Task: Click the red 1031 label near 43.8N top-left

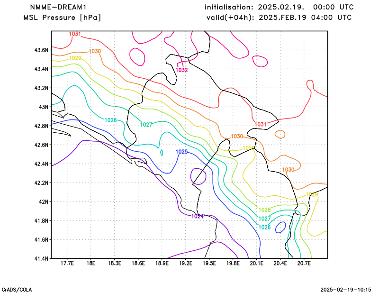Action: [75, 34]
